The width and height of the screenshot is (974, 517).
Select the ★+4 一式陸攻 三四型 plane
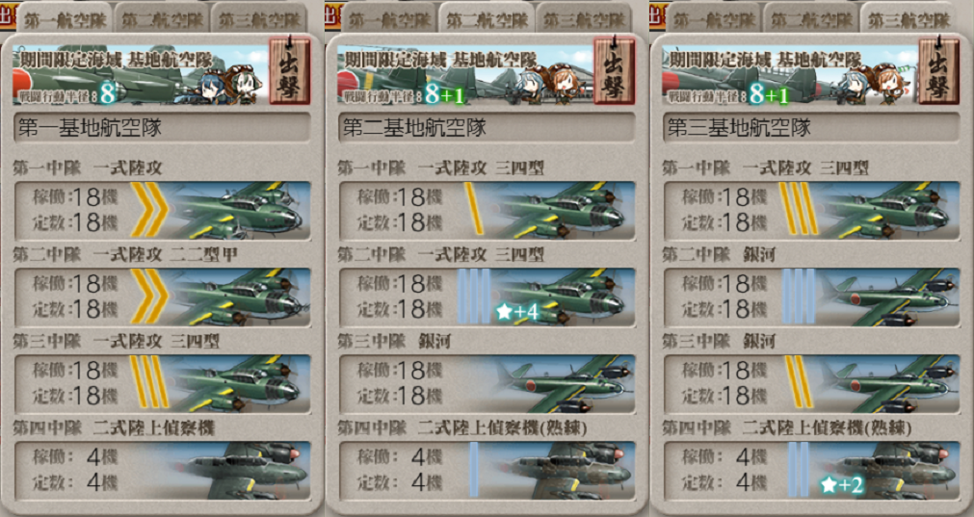click(x=487, y=297)
